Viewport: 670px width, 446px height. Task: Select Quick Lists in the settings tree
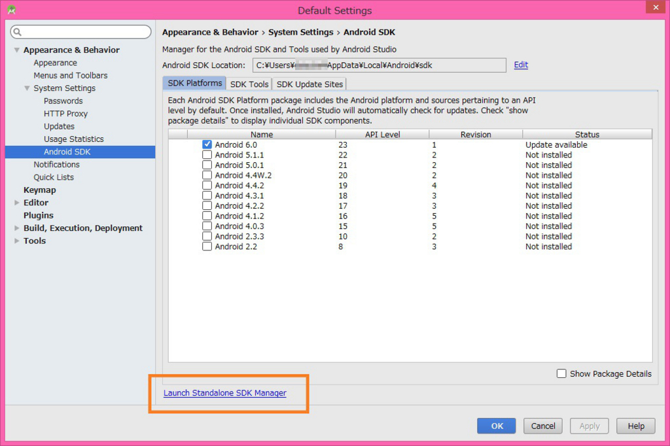(x=54, y=177)
